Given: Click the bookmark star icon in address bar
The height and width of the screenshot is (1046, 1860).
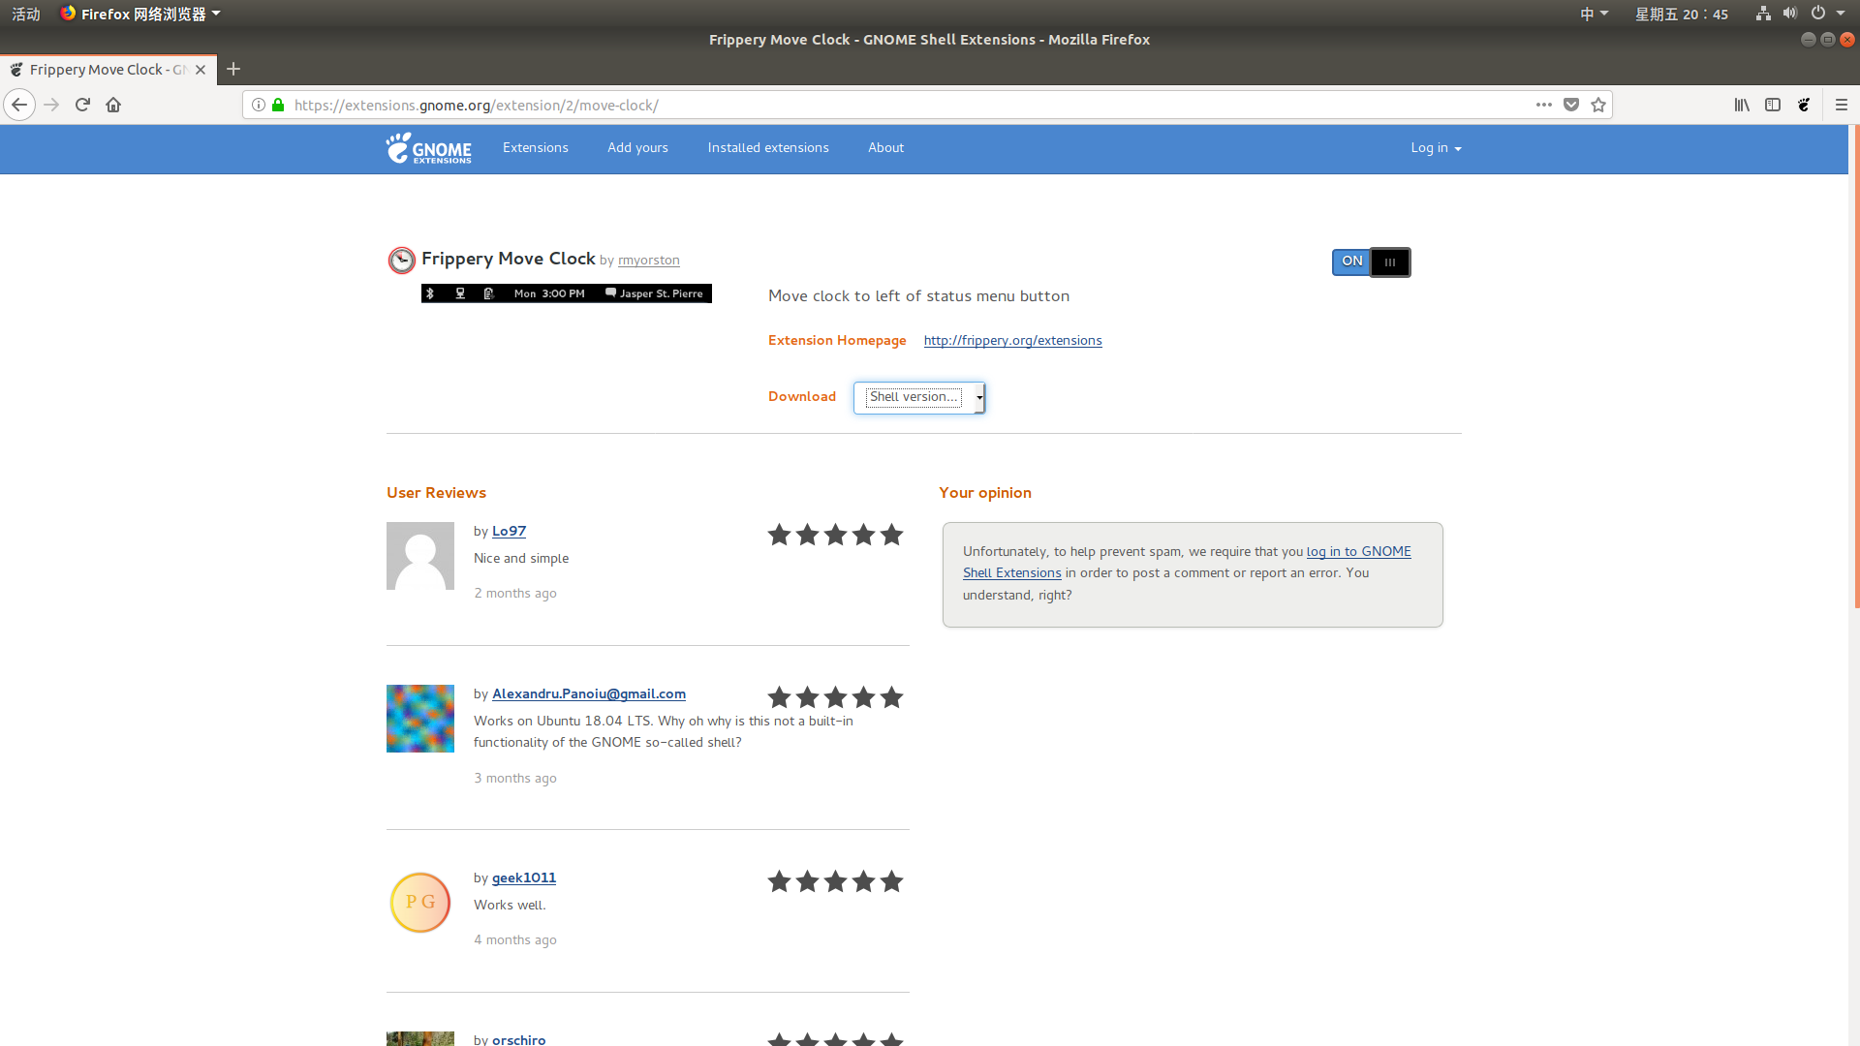Looking at the screenshot, I should point(1598,105).
